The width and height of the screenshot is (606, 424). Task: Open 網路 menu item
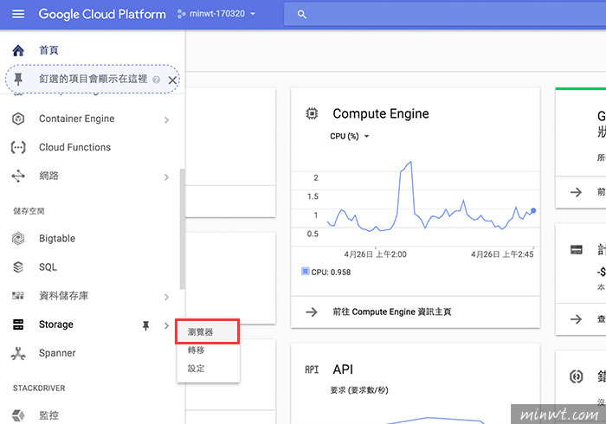click(48, 176)
